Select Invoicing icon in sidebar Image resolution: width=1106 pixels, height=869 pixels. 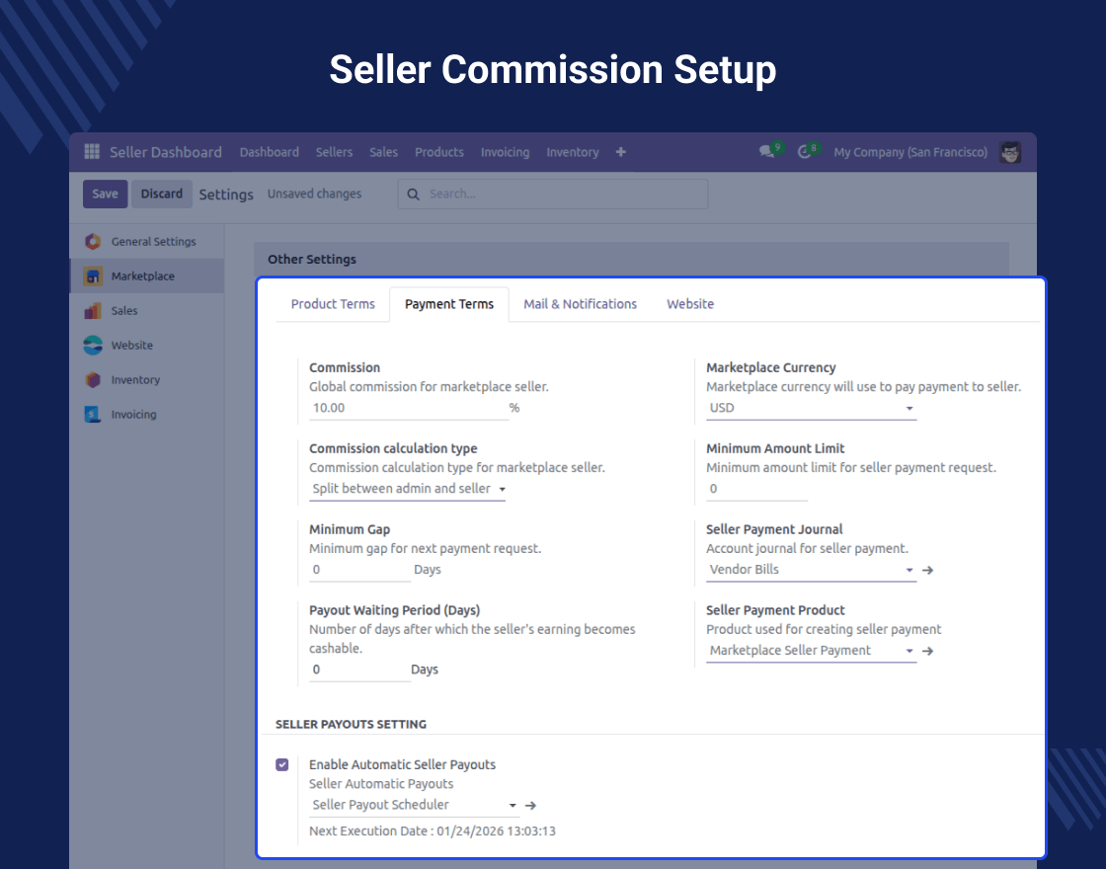pyautogui.click(x=93, y=414)
